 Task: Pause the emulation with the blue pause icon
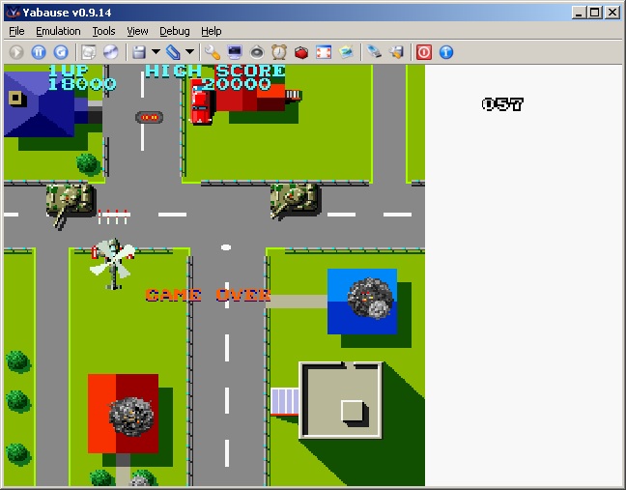click(x=39, y=52)
